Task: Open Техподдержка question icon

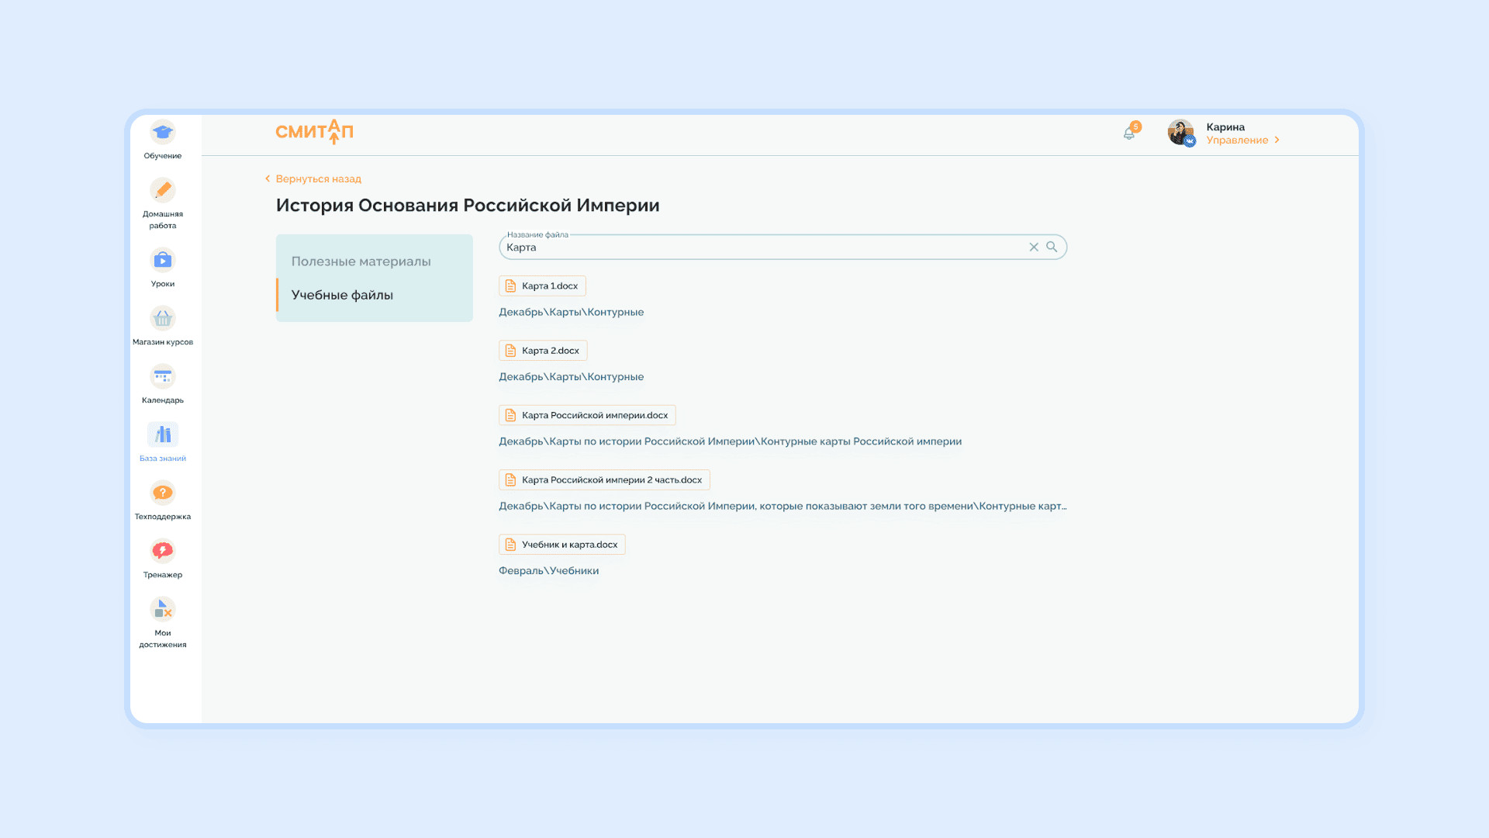Action: click(x=163, y=493)
